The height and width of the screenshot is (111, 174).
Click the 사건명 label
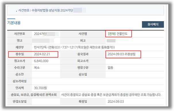pyautogui.click(x=83, y=34)
